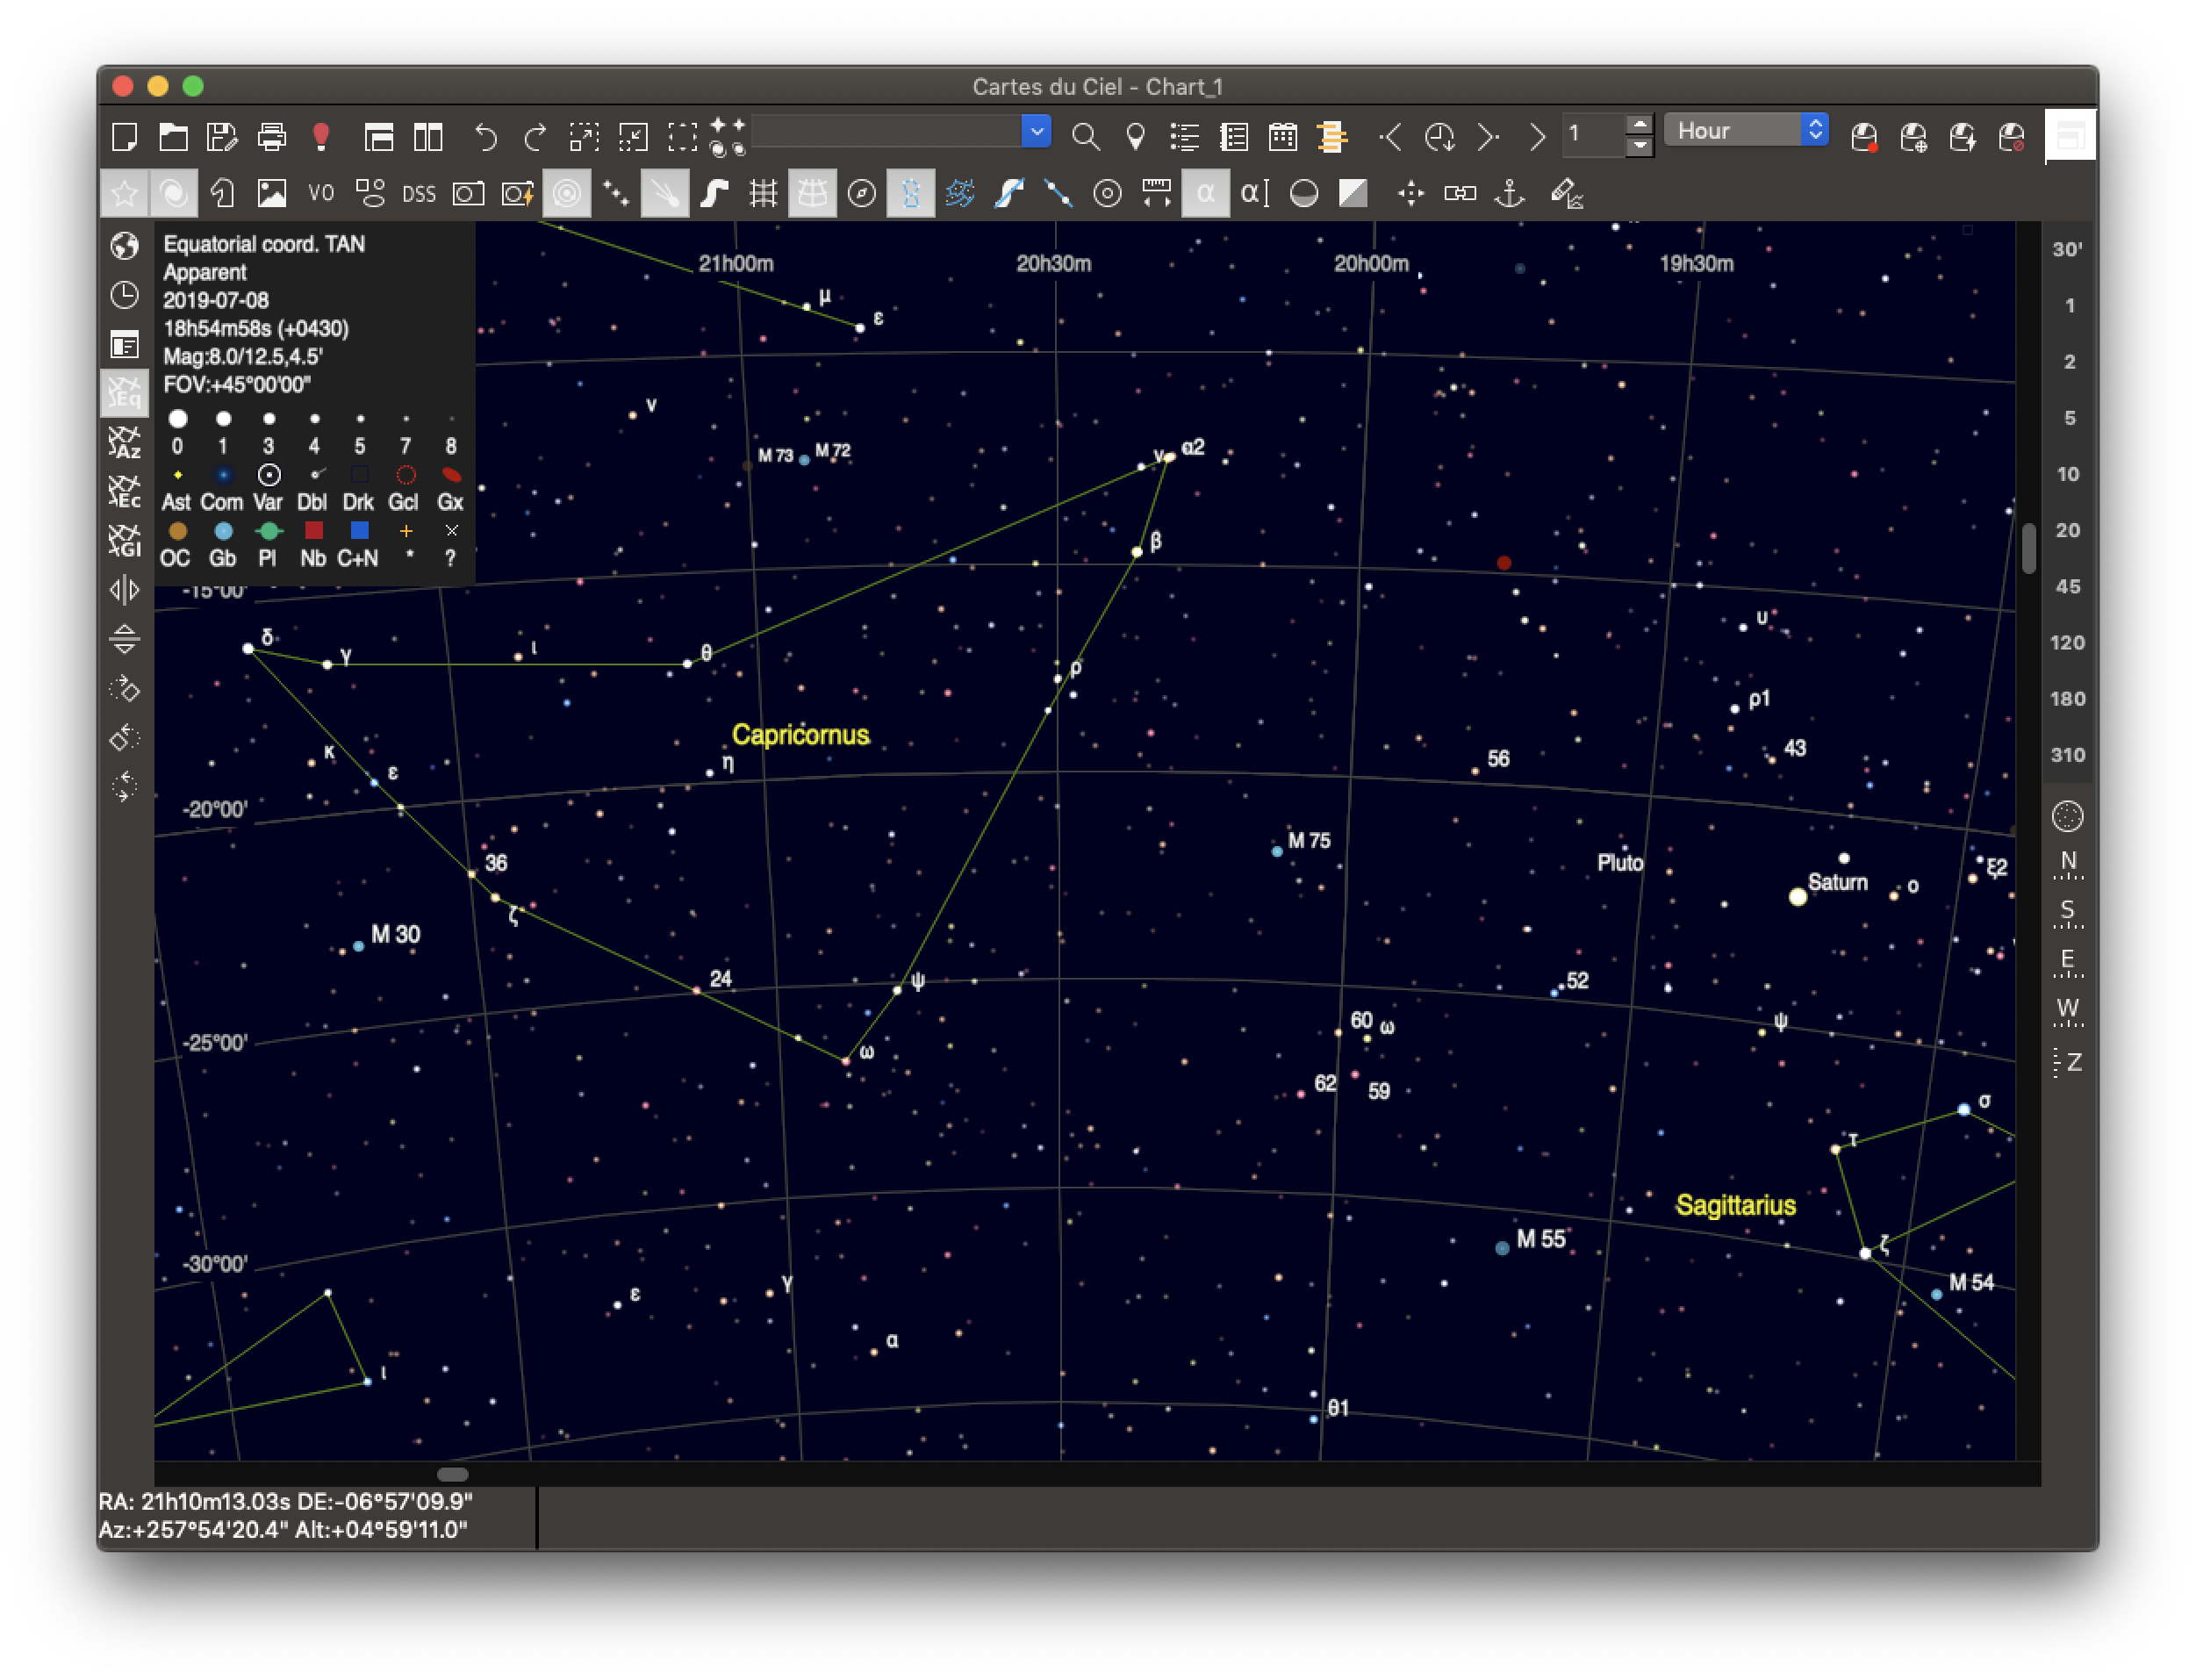Click the anchor track icon
The image size is (2196, 1680).
click(x=1509, y=194)
